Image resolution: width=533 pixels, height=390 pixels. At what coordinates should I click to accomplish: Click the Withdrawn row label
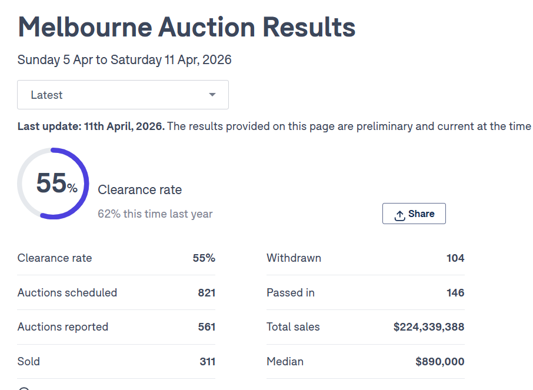click(294, 258)
